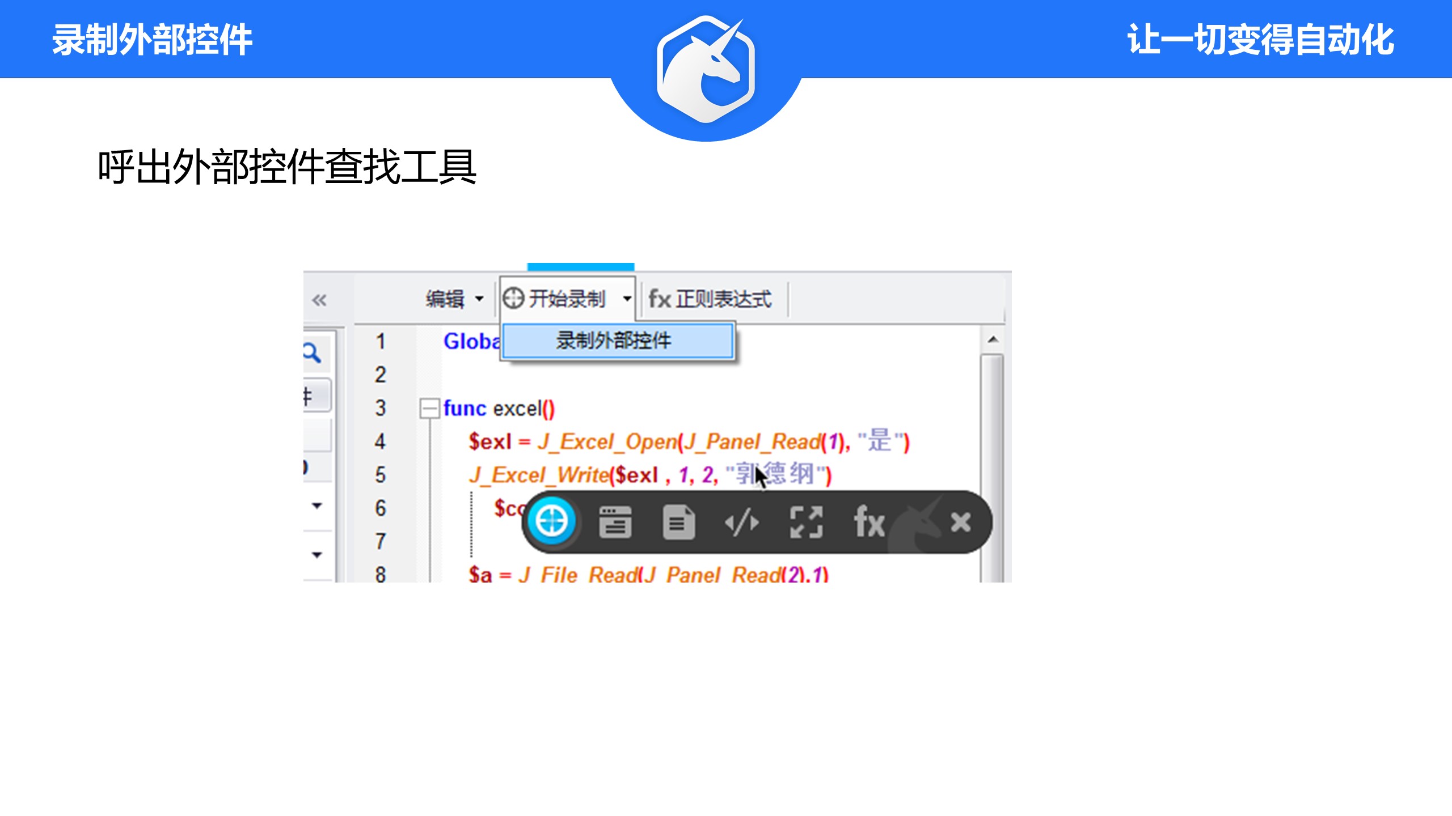Collapse sidebar with double chevron arrows

pyautogui.click(x=319, y=300)
